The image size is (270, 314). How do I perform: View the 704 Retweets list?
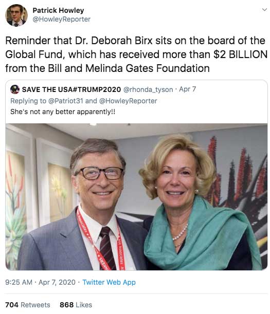click(28, 305)
